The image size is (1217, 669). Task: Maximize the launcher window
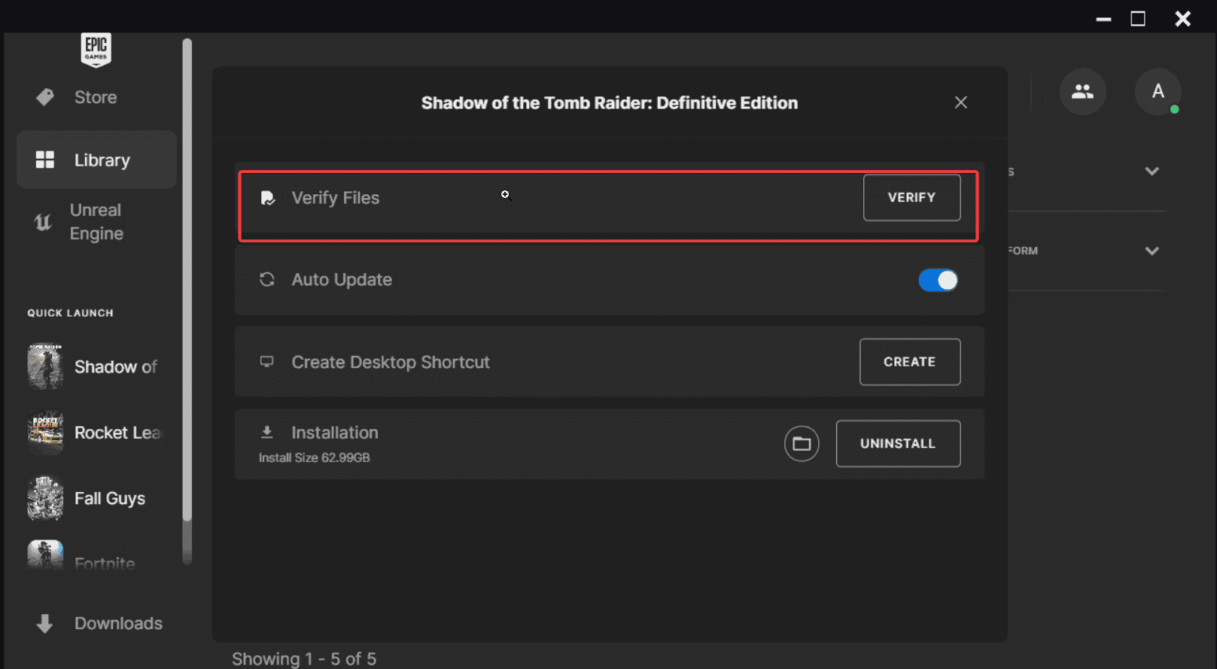coord(1138,19)
